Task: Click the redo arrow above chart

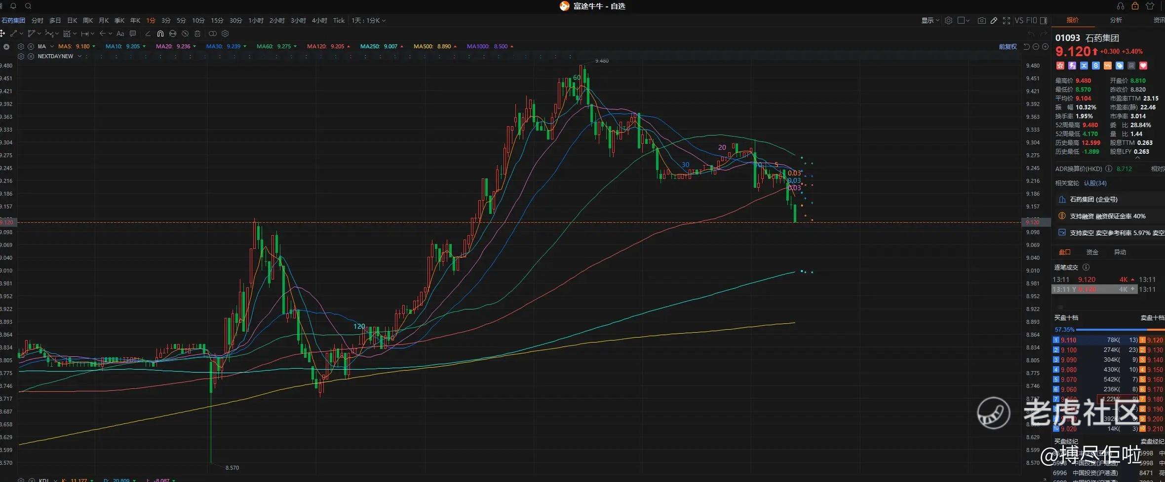Action: tap(1044, 34)
